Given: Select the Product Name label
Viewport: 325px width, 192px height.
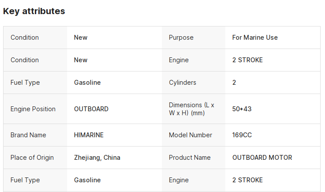Looking at the screenshot, I should point(190,158).
